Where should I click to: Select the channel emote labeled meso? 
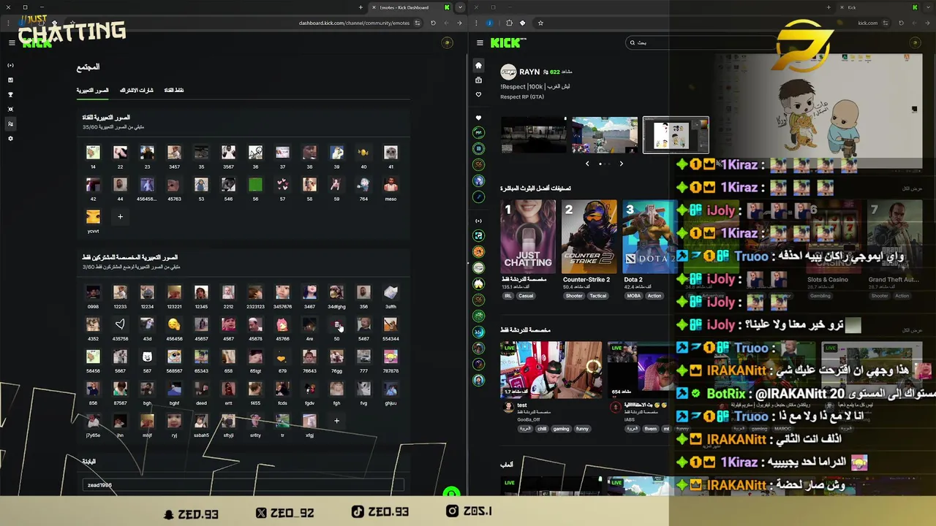tap(390, 184)
